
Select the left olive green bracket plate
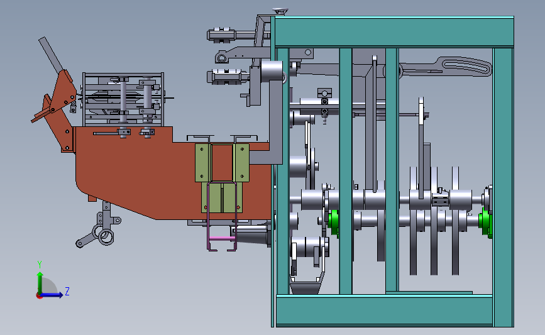pos(203,163)
